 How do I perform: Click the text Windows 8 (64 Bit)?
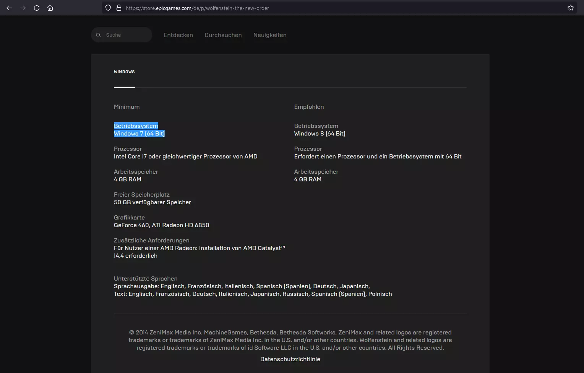click(320, 134)
